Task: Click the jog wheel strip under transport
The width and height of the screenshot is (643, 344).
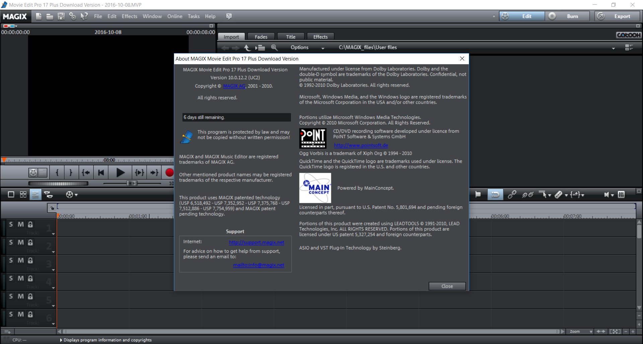Action: point(58,184)
